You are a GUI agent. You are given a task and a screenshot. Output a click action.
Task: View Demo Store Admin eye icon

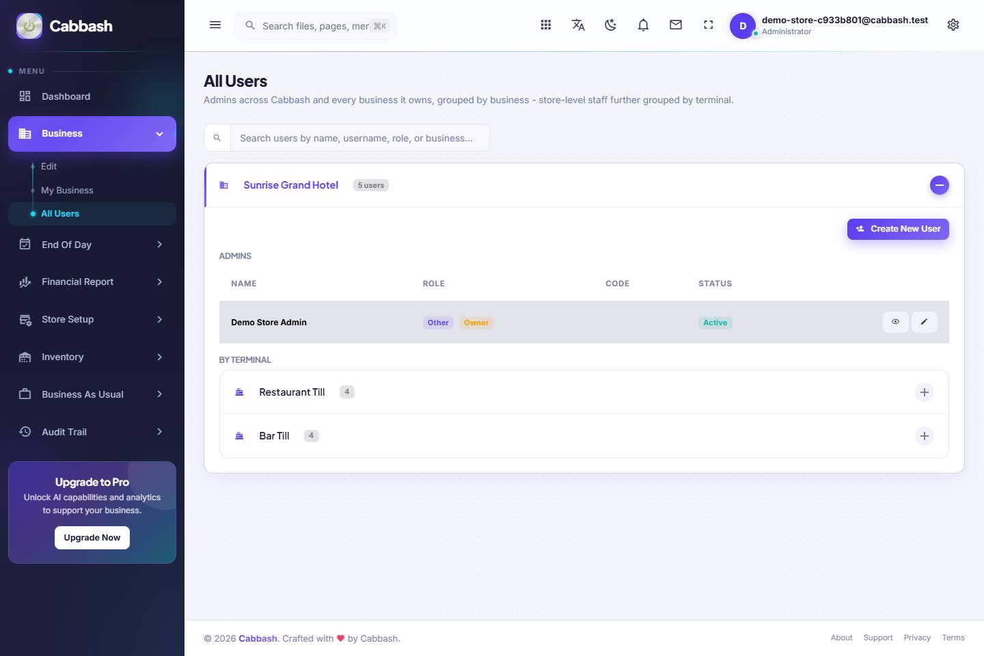(895, 322)
